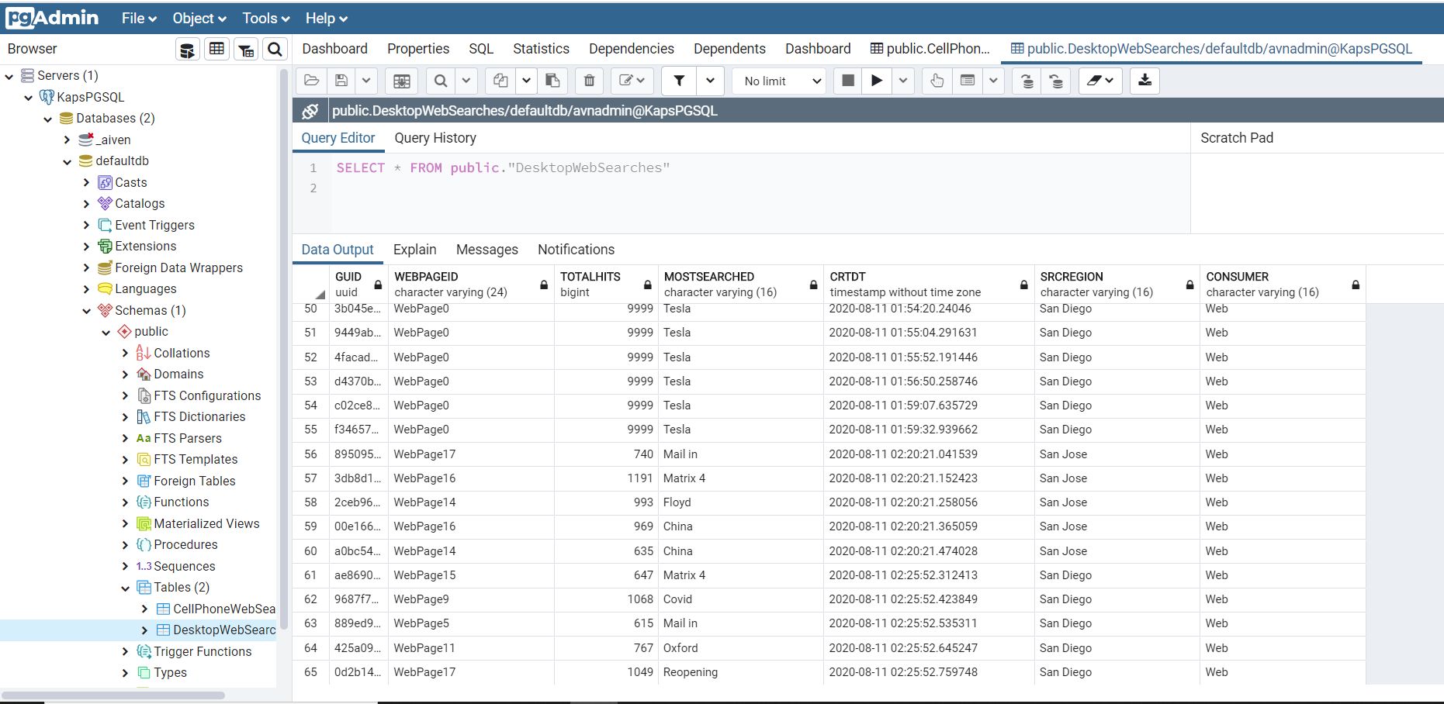1444x704 pixels.
Task: Click the Open File folder icon
Action: (x=312, y=81)
